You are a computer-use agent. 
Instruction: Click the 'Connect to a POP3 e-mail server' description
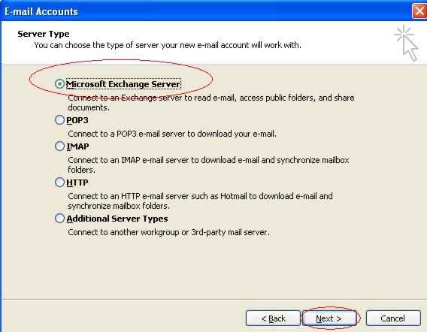(x=172, y=134)
